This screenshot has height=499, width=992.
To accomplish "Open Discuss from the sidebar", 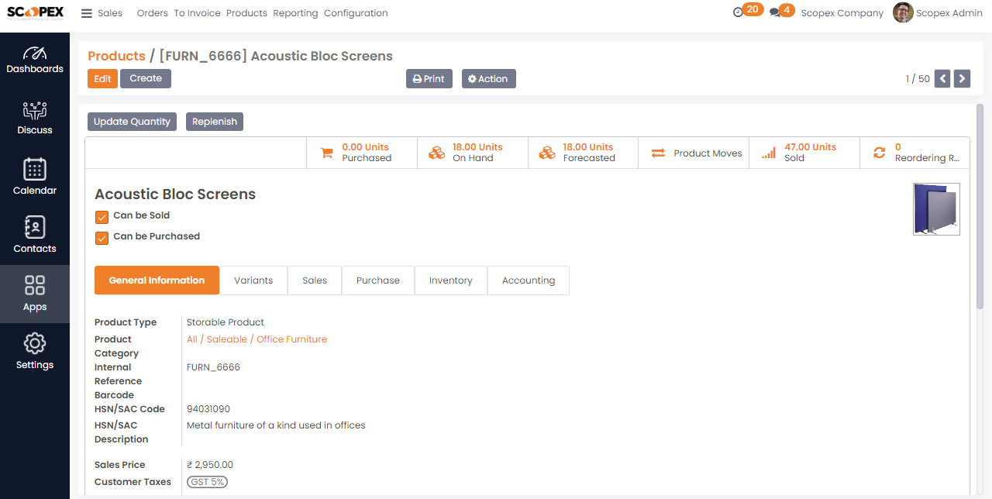I will (35, 111).
